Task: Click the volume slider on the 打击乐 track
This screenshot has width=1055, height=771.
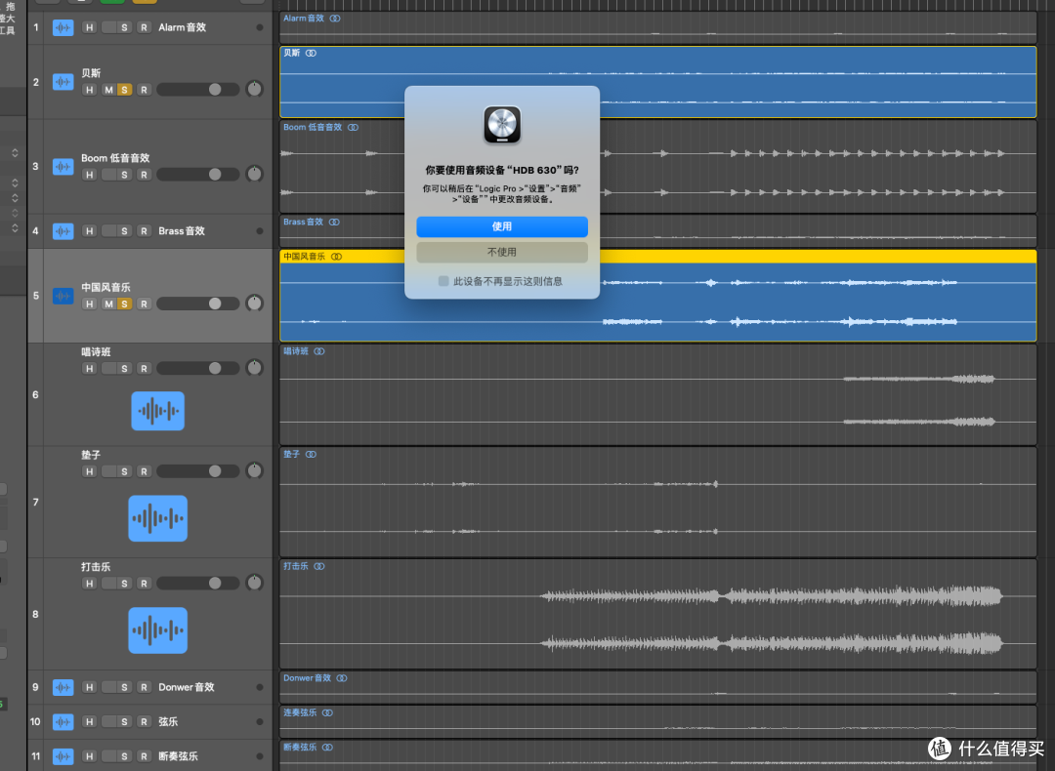Action: coord(197,584)
